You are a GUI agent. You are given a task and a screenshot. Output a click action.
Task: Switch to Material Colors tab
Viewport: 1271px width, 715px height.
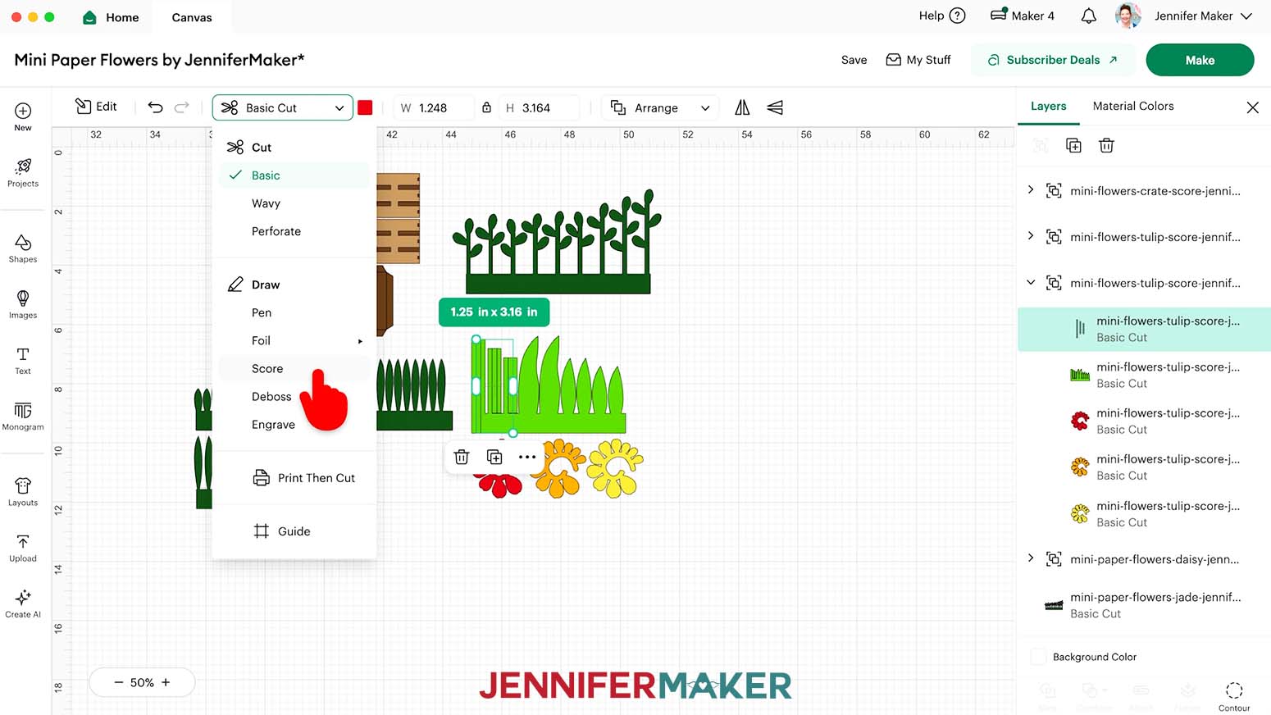(x=1132, y=106)
